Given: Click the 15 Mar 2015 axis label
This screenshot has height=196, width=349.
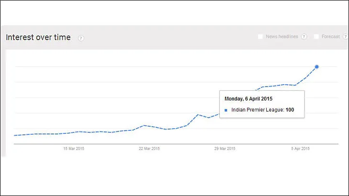Looking at the screenshot, I should 74,149.
